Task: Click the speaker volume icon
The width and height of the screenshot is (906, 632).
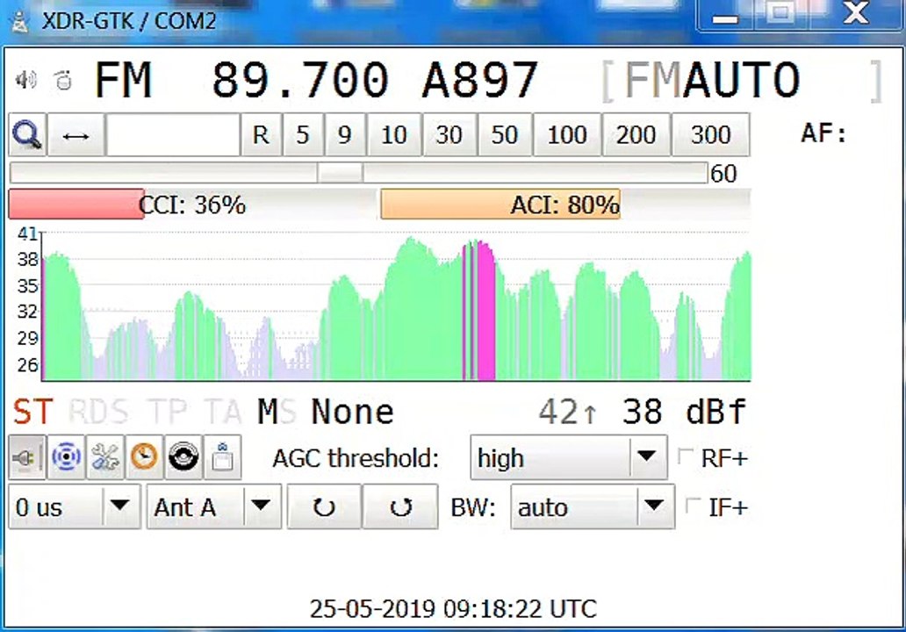Action: click(26, 80)
